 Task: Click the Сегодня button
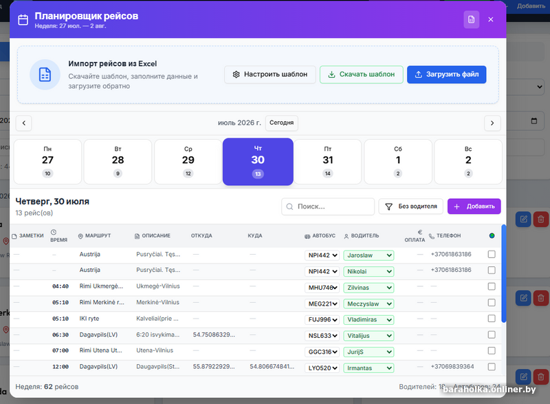[282, 123]
